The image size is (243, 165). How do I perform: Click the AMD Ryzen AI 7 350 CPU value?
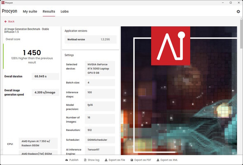[38, 143]
